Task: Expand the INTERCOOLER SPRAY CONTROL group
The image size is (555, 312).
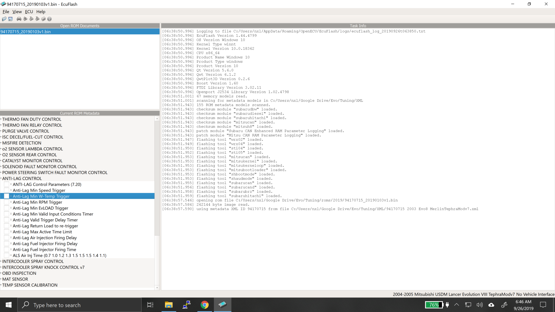Action: tap(1, 261)
